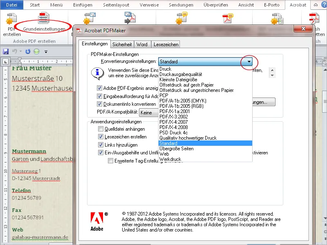The height and width of the screenshot is (245, 327).
Task: Click the PDF with comment bubble sun icon
Action: [181, 18]
